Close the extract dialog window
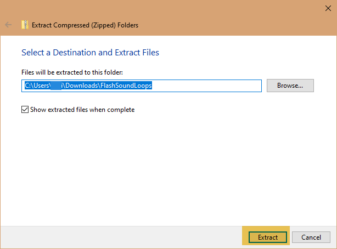 pos(328,8)
